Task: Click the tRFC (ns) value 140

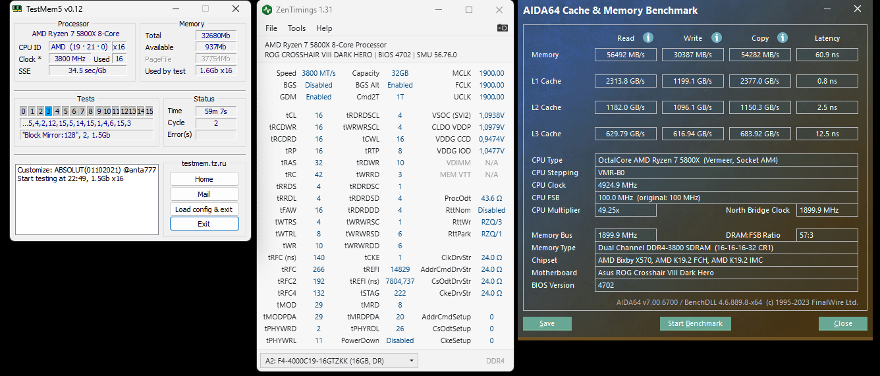Action: coord(319,257)
